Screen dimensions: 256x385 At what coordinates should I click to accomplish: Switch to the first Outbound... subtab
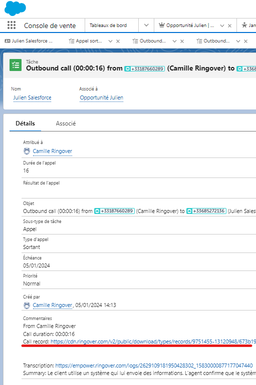[152, 41]
